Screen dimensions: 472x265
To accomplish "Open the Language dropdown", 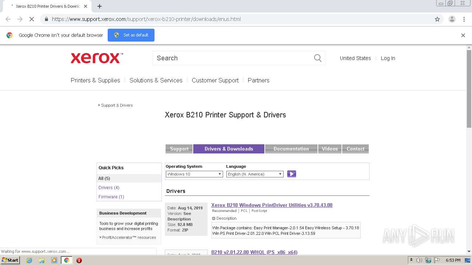I will (255, 174).
